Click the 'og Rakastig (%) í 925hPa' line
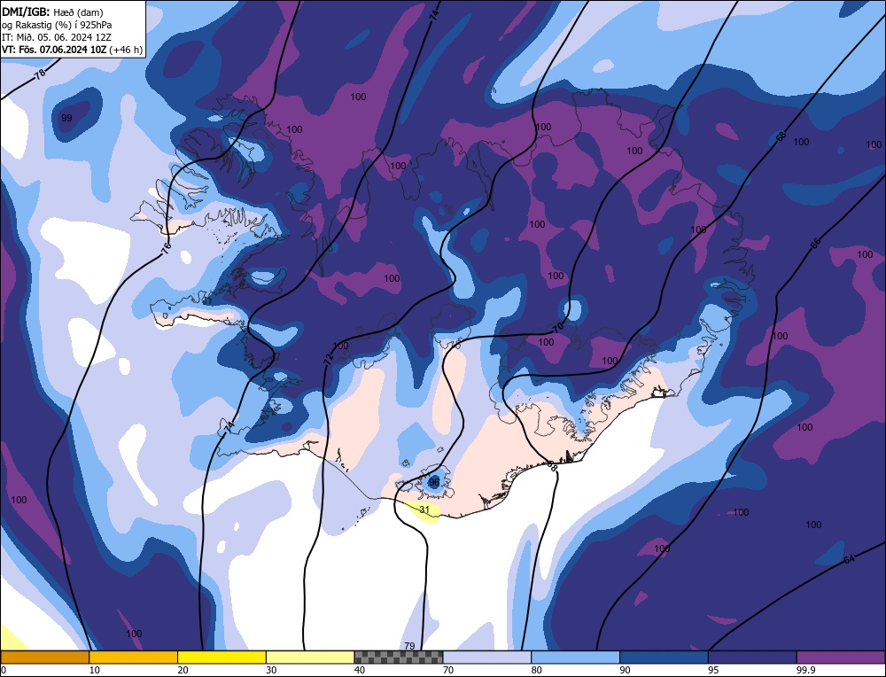 click(x=57, y=25)
